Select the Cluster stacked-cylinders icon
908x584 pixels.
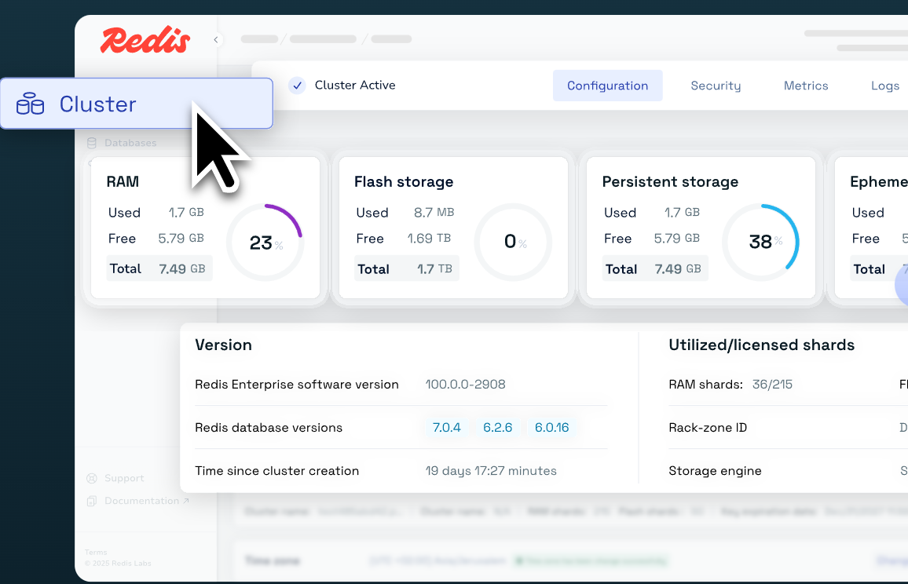tap(30, 104)
